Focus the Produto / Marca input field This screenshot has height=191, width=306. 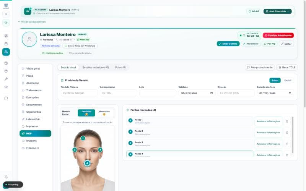point(79,93)
